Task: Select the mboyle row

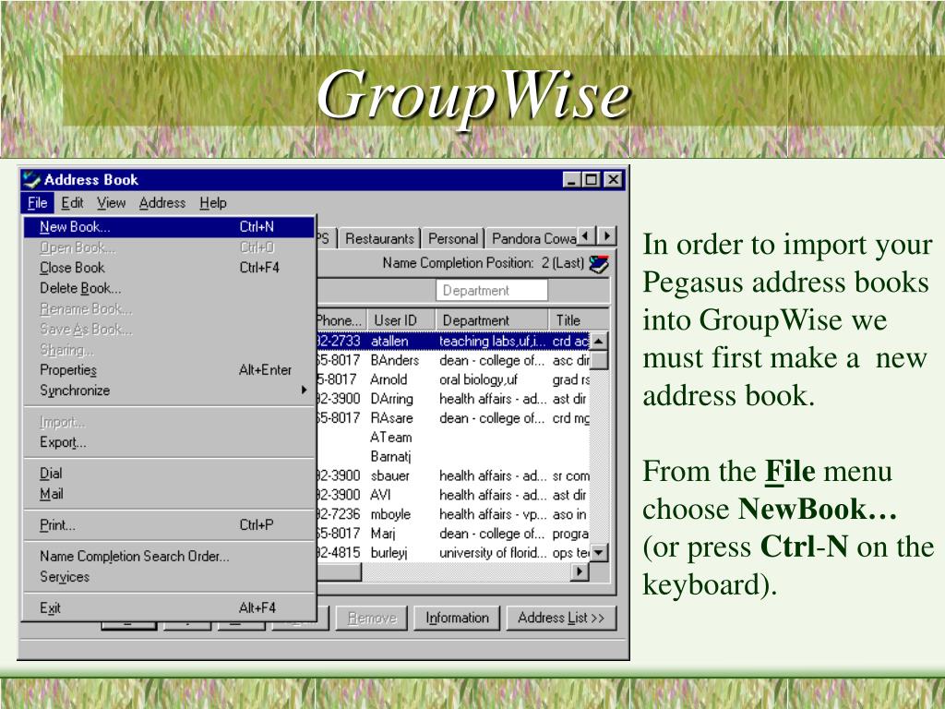Action: (x=452, y=513)
